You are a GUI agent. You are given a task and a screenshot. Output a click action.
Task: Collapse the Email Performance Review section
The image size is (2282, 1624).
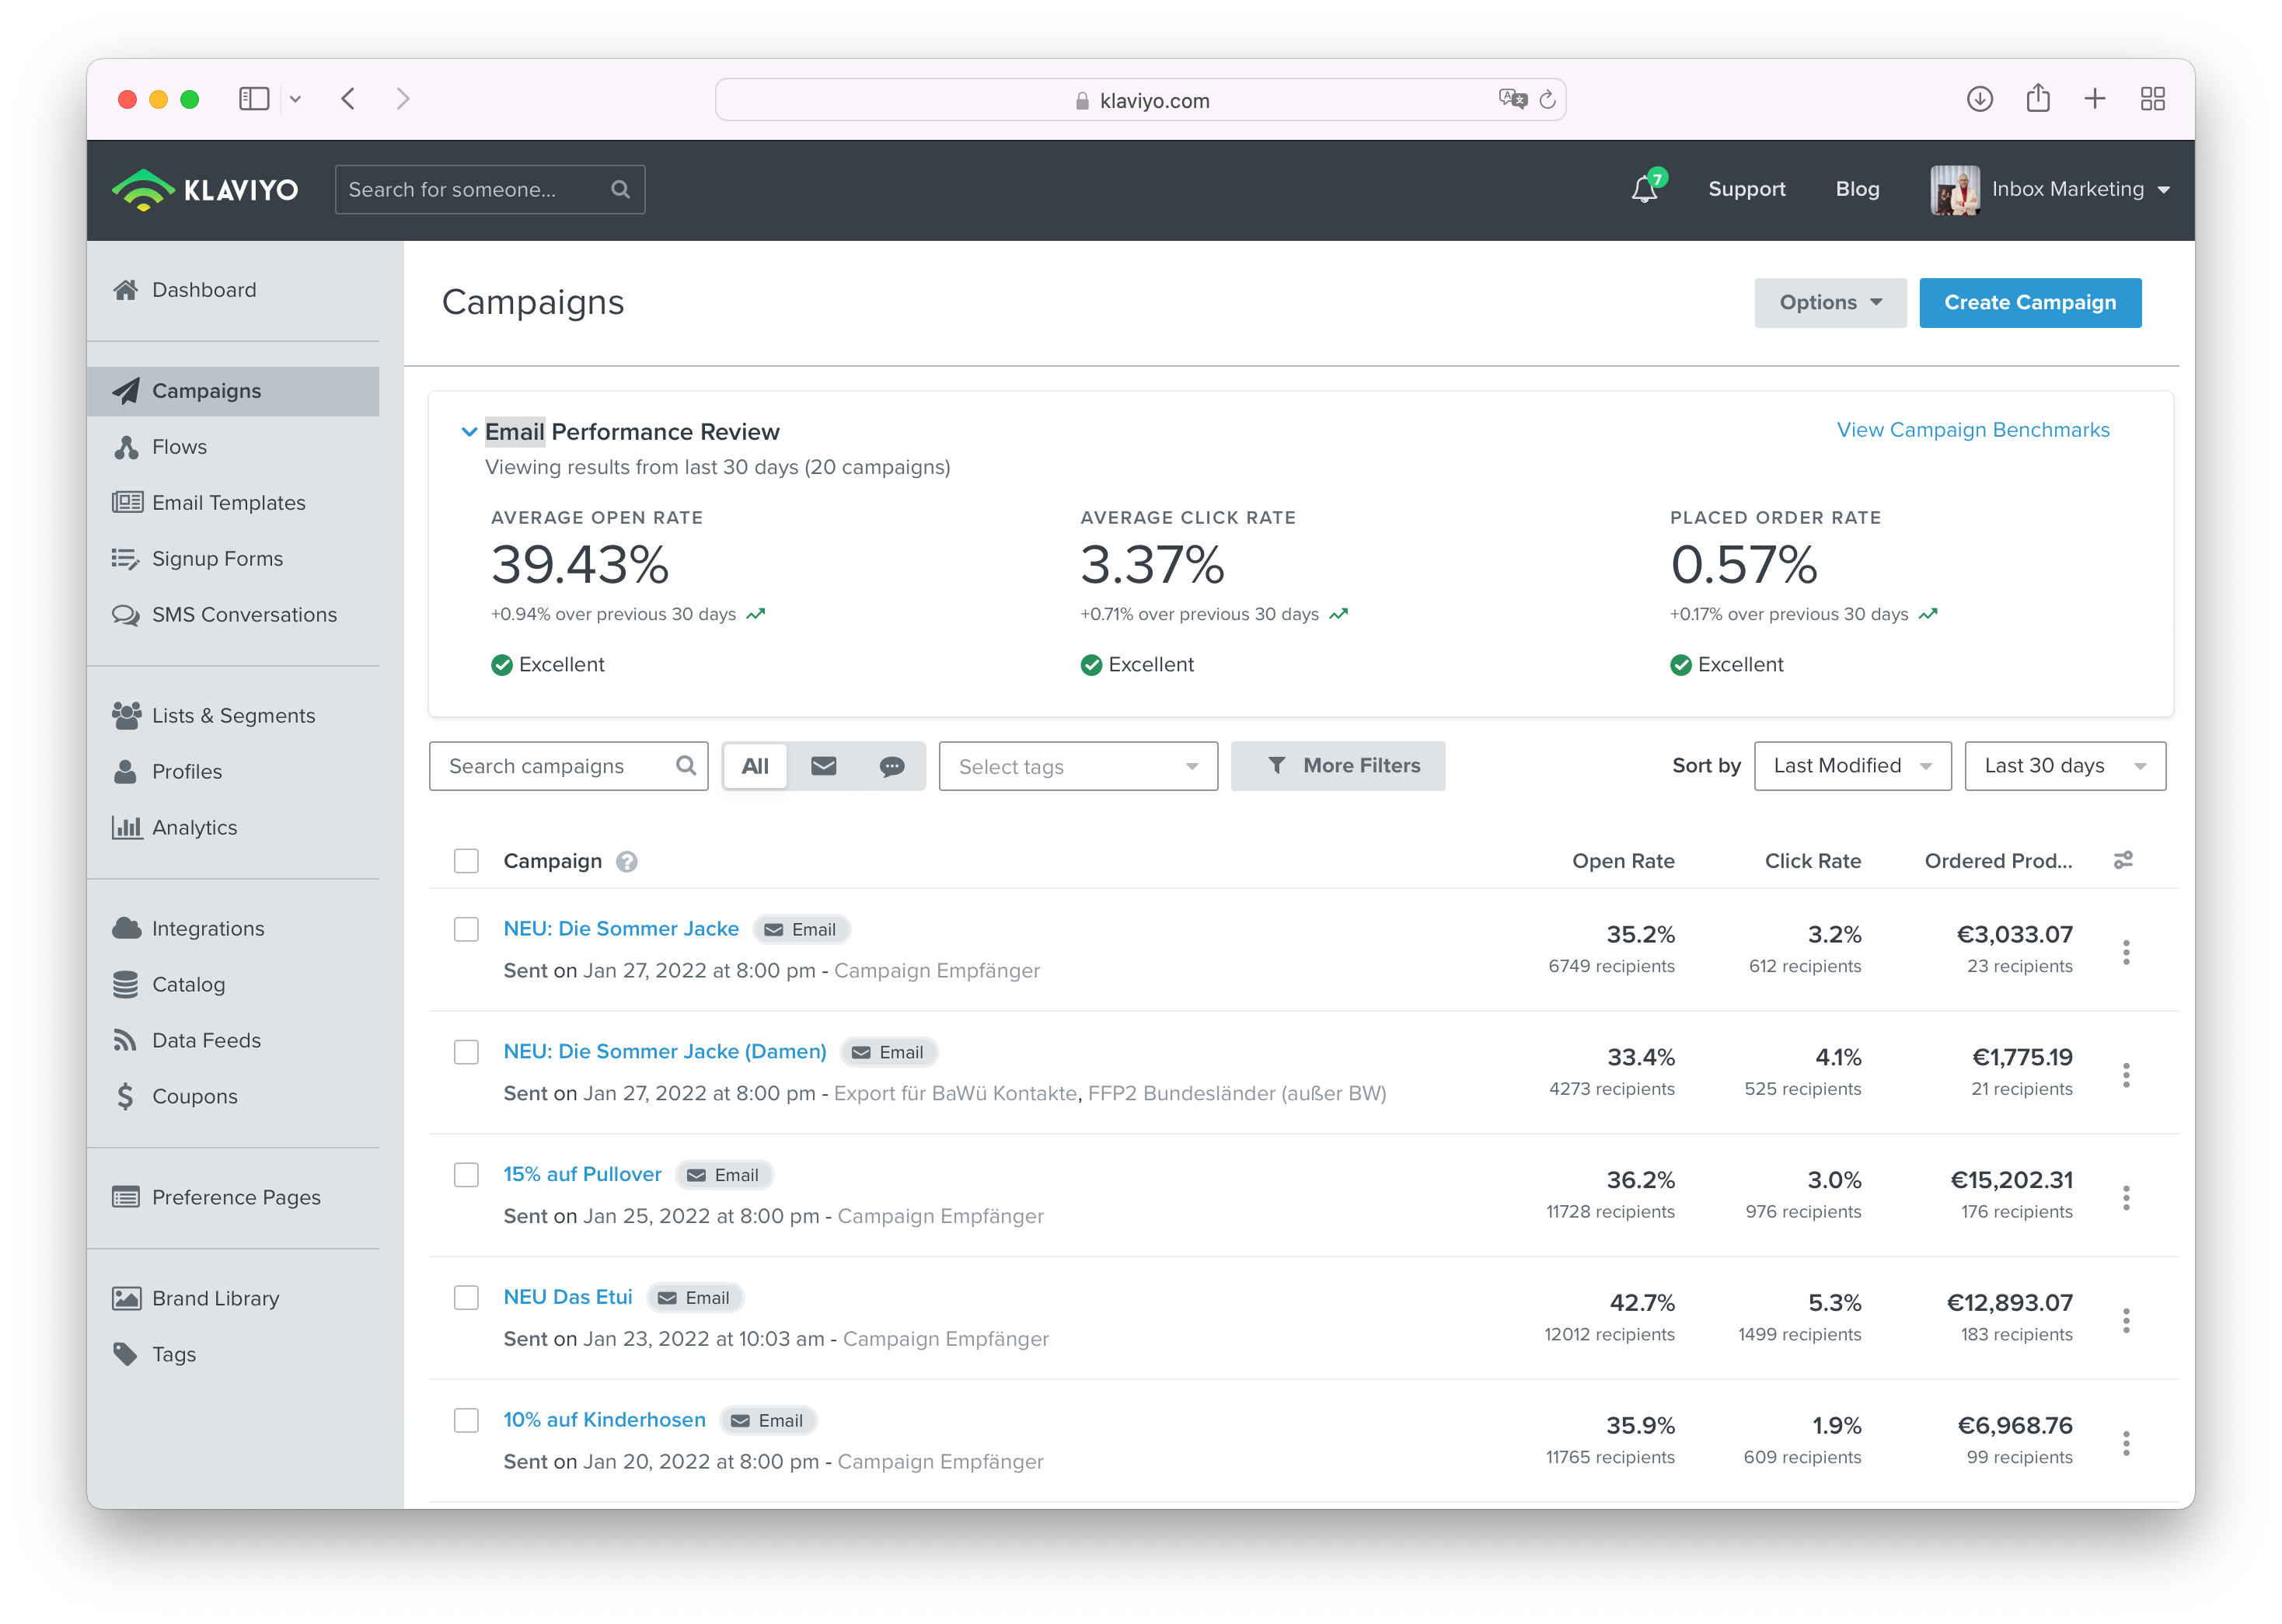point(468,432)
